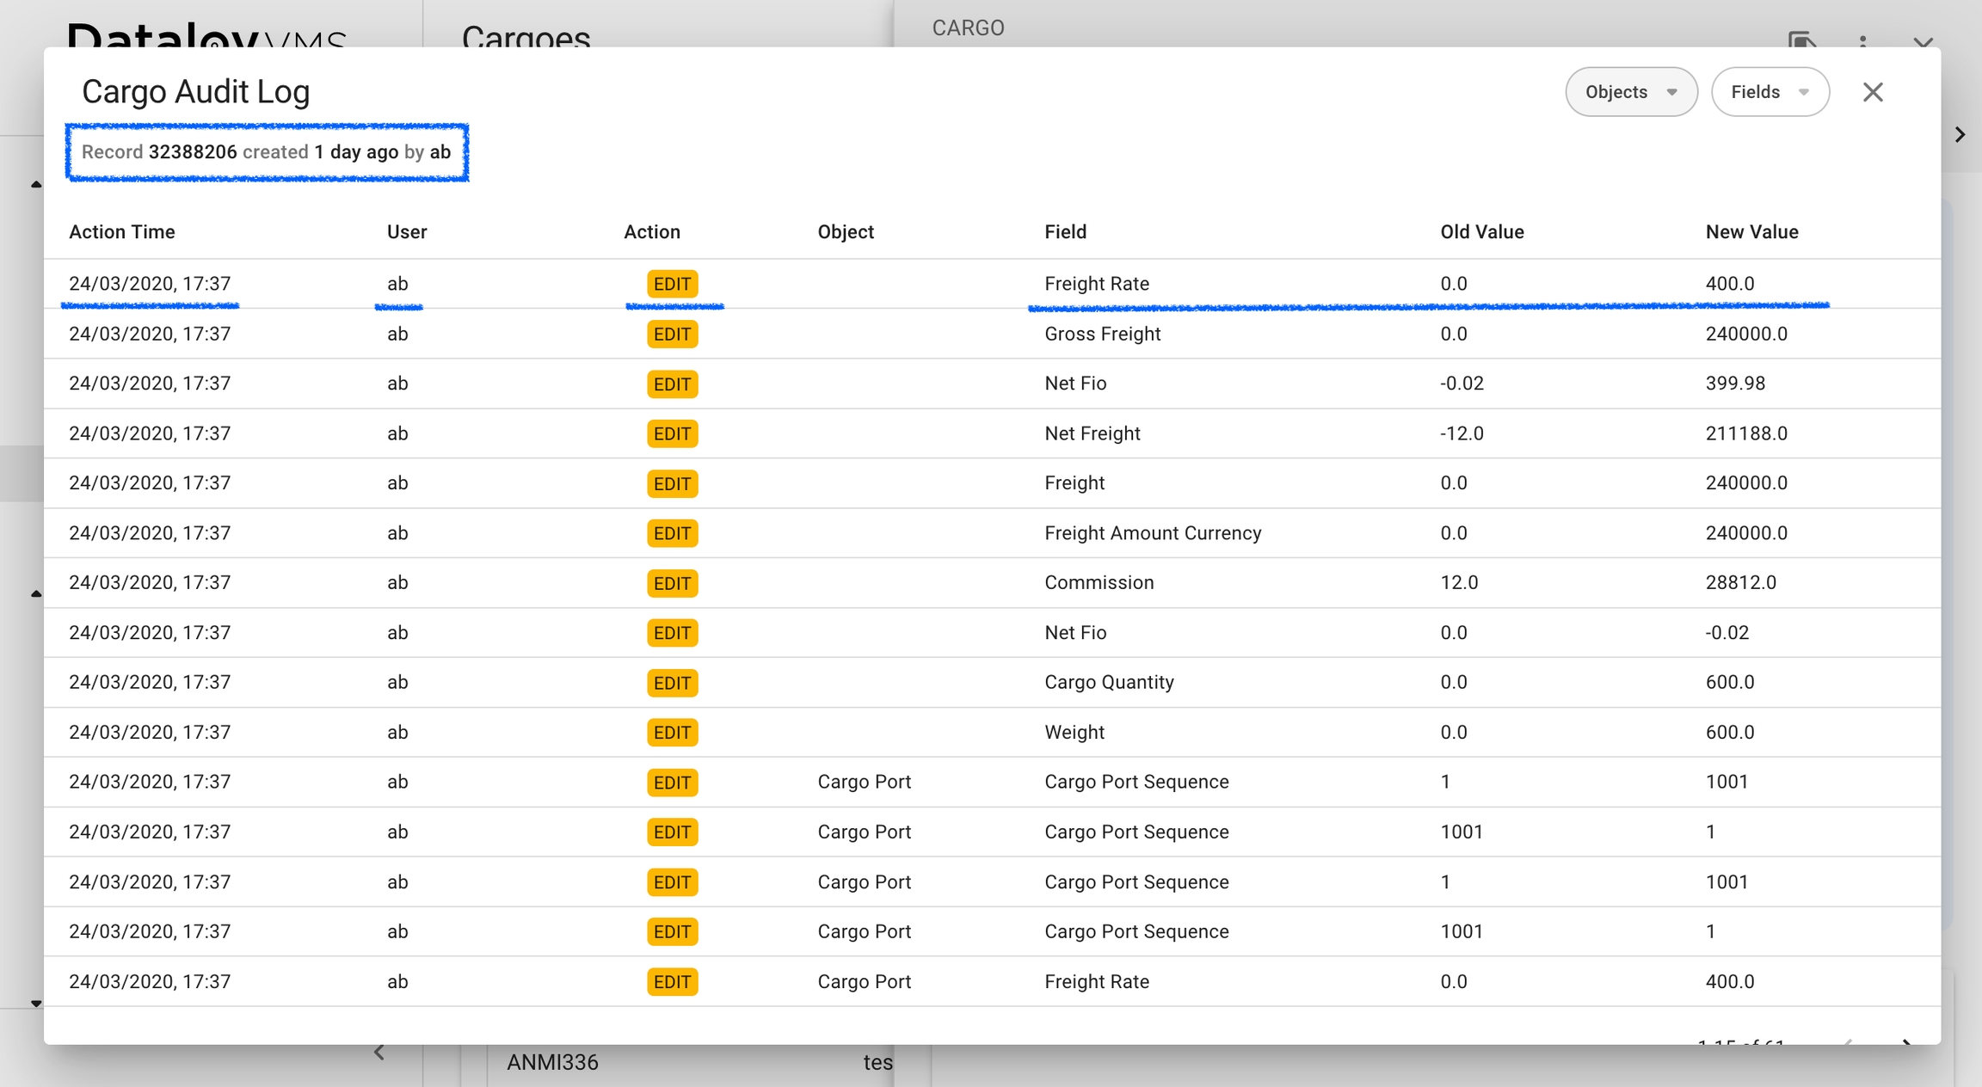The image size is (1982, 1087).
Task: Click the left chevron below the dialog
Action: (379, 1052)
